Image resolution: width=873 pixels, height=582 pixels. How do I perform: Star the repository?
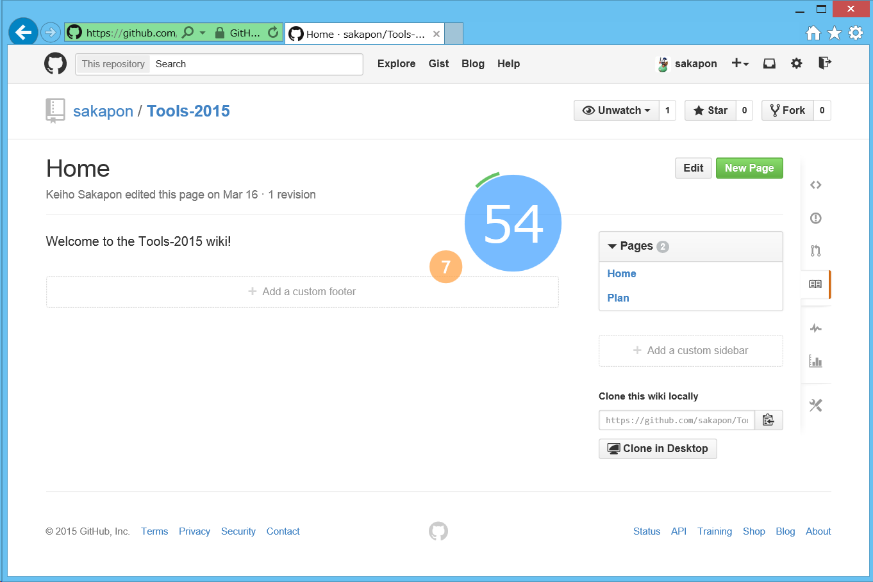point(710,110)
